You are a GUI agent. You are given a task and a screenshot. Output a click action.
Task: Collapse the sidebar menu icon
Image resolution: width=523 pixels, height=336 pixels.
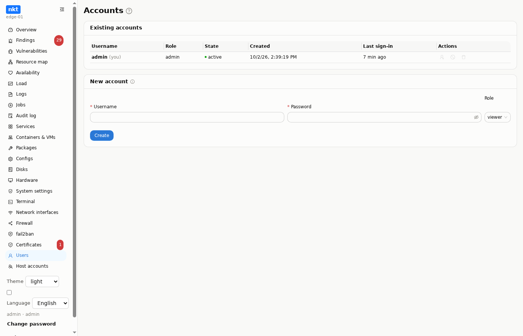[x=62, y=9]
